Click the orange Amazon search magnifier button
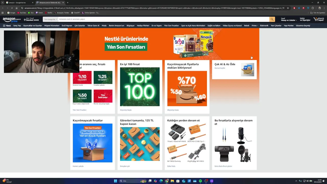The height and width of the screenshot is (184, 327). click(272, 19)
